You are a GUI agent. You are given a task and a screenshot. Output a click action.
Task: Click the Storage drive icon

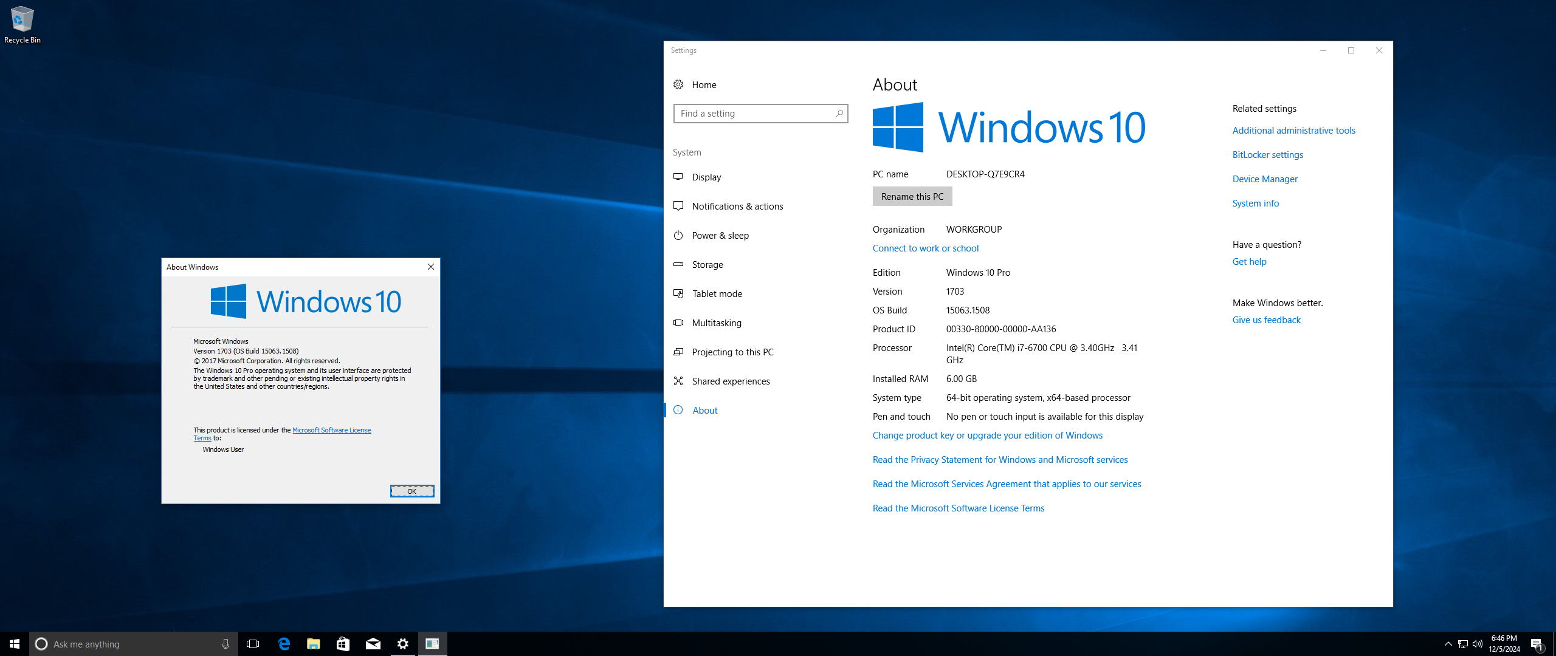tap(678, 264)
